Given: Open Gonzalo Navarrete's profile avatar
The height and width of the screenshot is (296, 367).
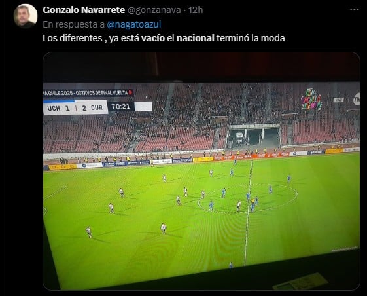Looking at the screenshot, I should [26, 16].
